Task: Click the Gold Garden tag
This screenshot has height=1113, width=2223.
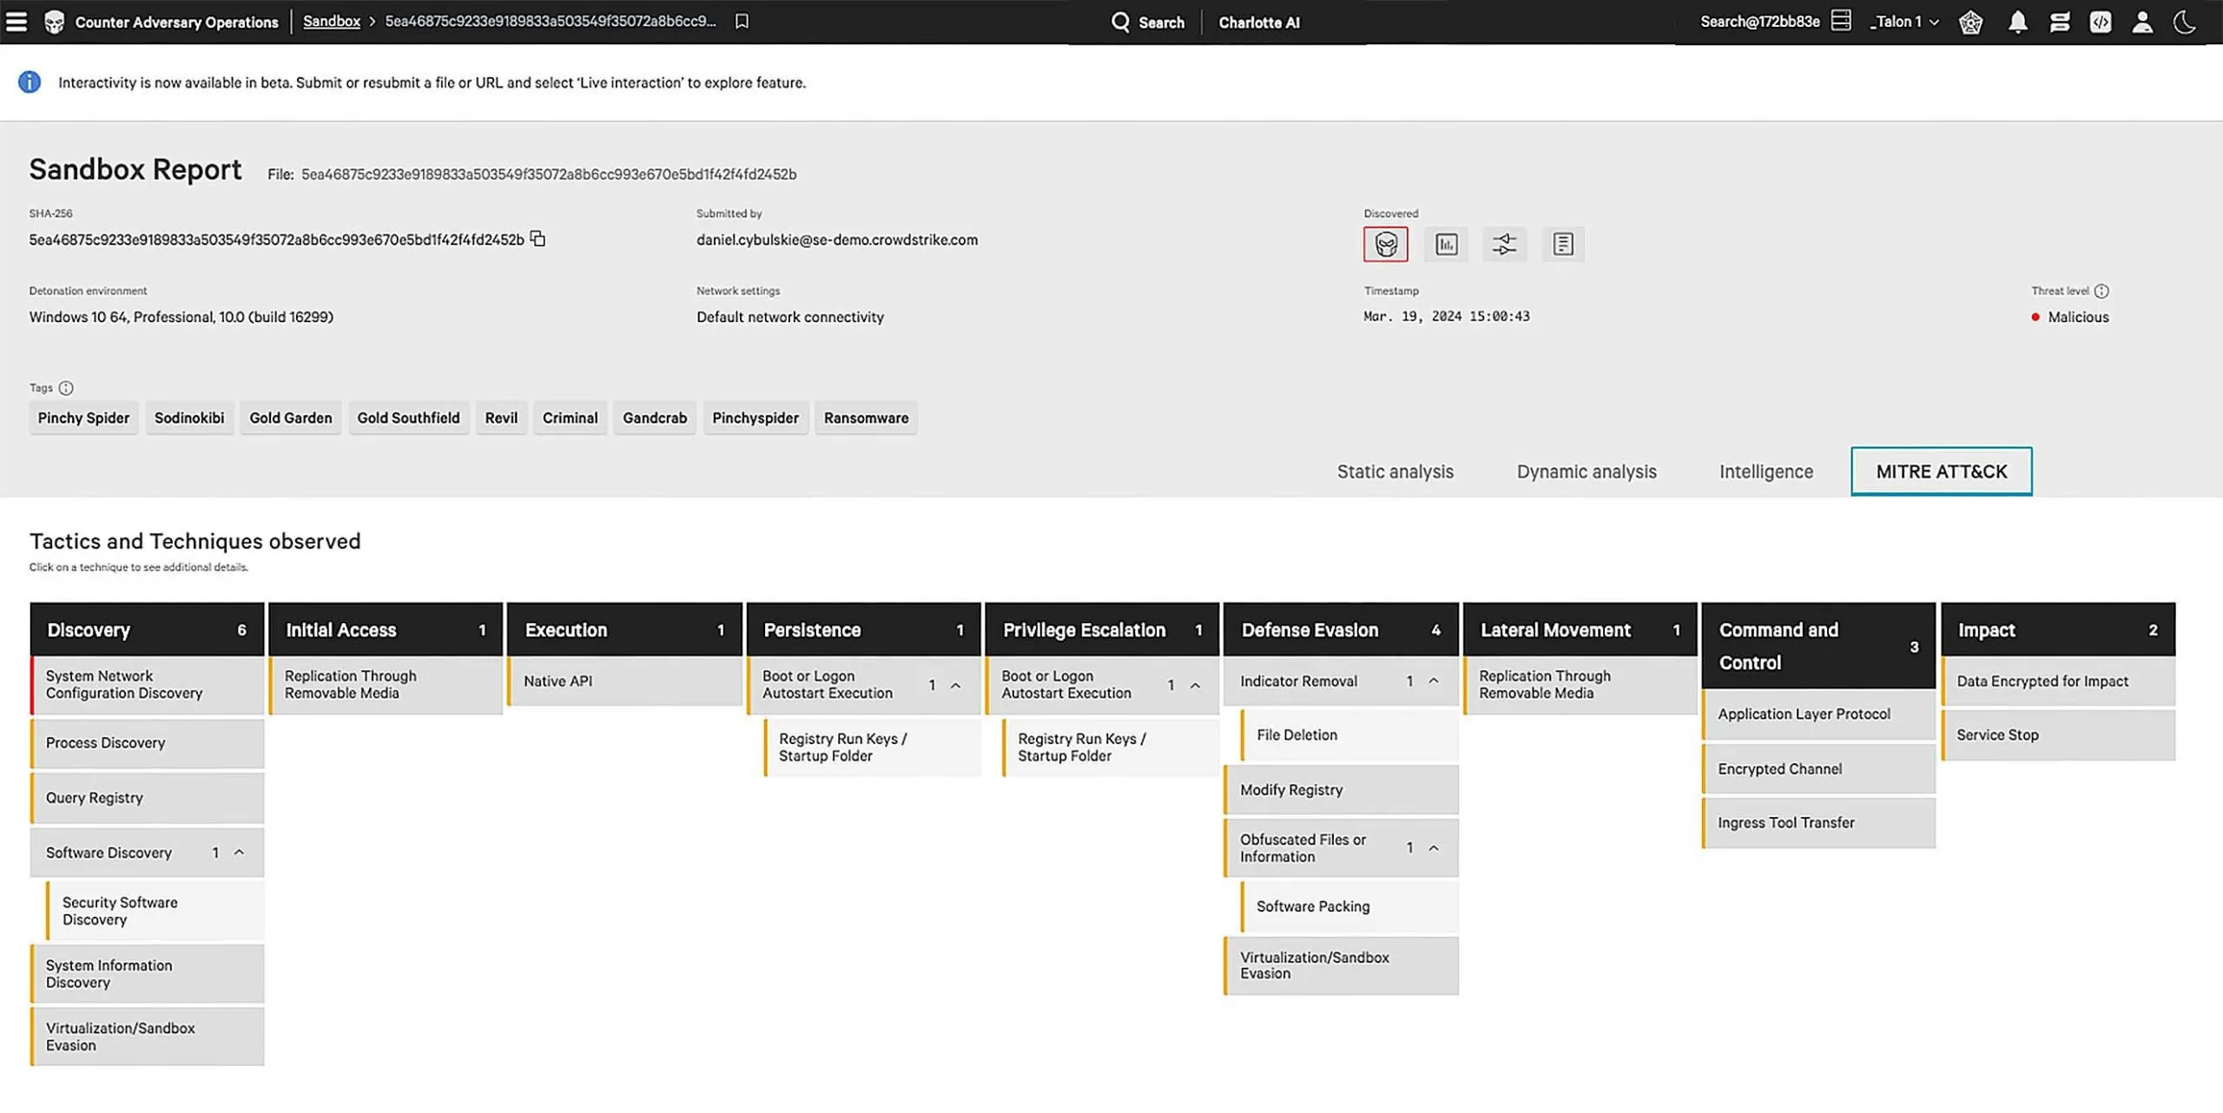Action: [291, 418]
